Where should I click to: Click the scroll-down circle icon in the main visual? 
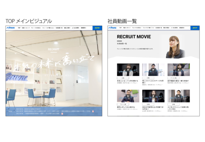[54, 101]
